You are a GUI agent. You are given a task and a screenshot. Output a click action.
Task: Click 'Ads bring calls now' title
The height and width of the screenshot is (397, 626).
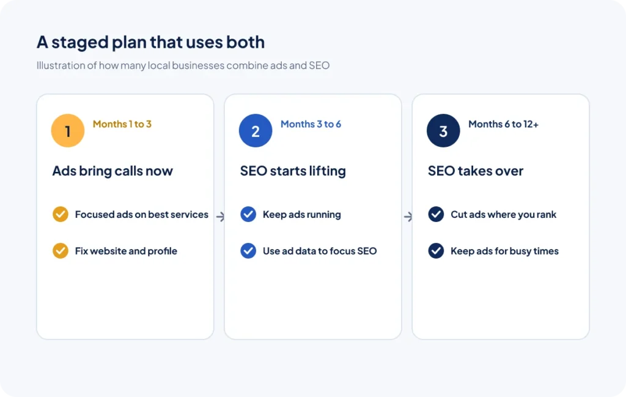(x=112, y=171)
